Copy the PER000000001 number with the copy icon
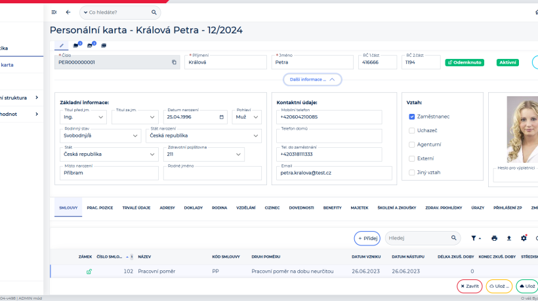Screen dimensions: 538x301 (x=174, y=62)
